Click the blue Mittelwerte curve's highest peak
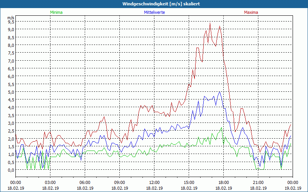Screen dimensions: 308x192 tap(219, 92)
